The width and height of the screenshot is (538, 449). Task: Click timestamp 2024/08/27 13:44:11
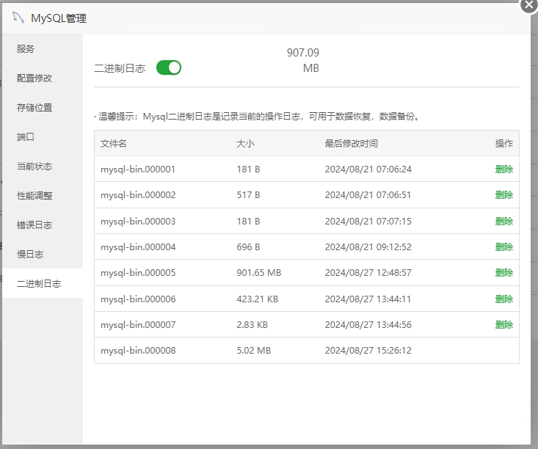(x=368, y=299)
